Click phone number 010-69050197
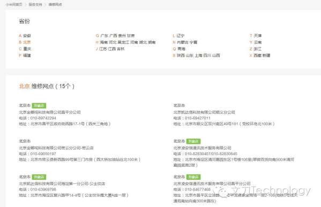Viewport: 321px width, 207px height. [x=43, y=154]
